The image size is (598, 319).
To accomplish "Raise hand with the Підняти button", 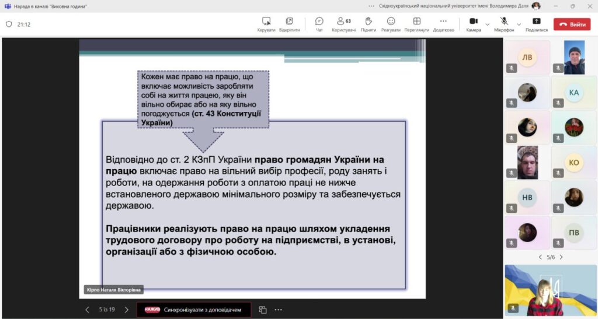I will 368,24.
